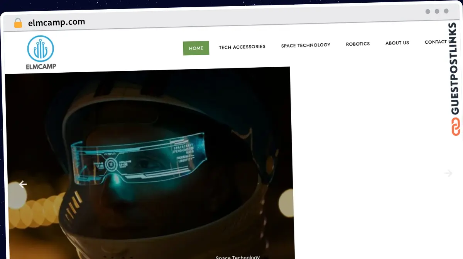
Task: Click the orange GuestPostLinks chain icon
Action: [456, 126]
